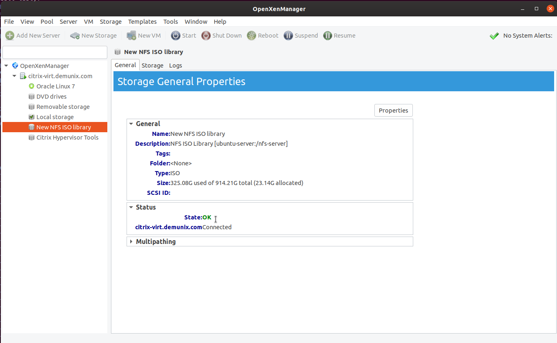Open the Templates menu
The height and width of the screenshot is (343, 557).
pos(142,22)
